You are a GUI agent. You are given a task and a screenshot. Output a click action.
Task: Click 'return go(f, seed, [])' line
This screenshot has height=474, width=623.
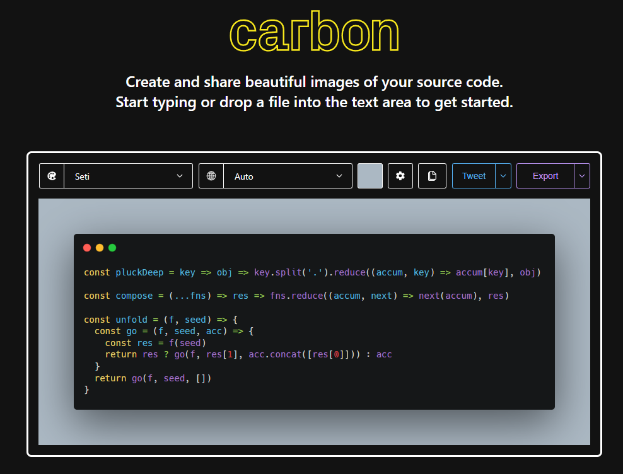[153, 378]
